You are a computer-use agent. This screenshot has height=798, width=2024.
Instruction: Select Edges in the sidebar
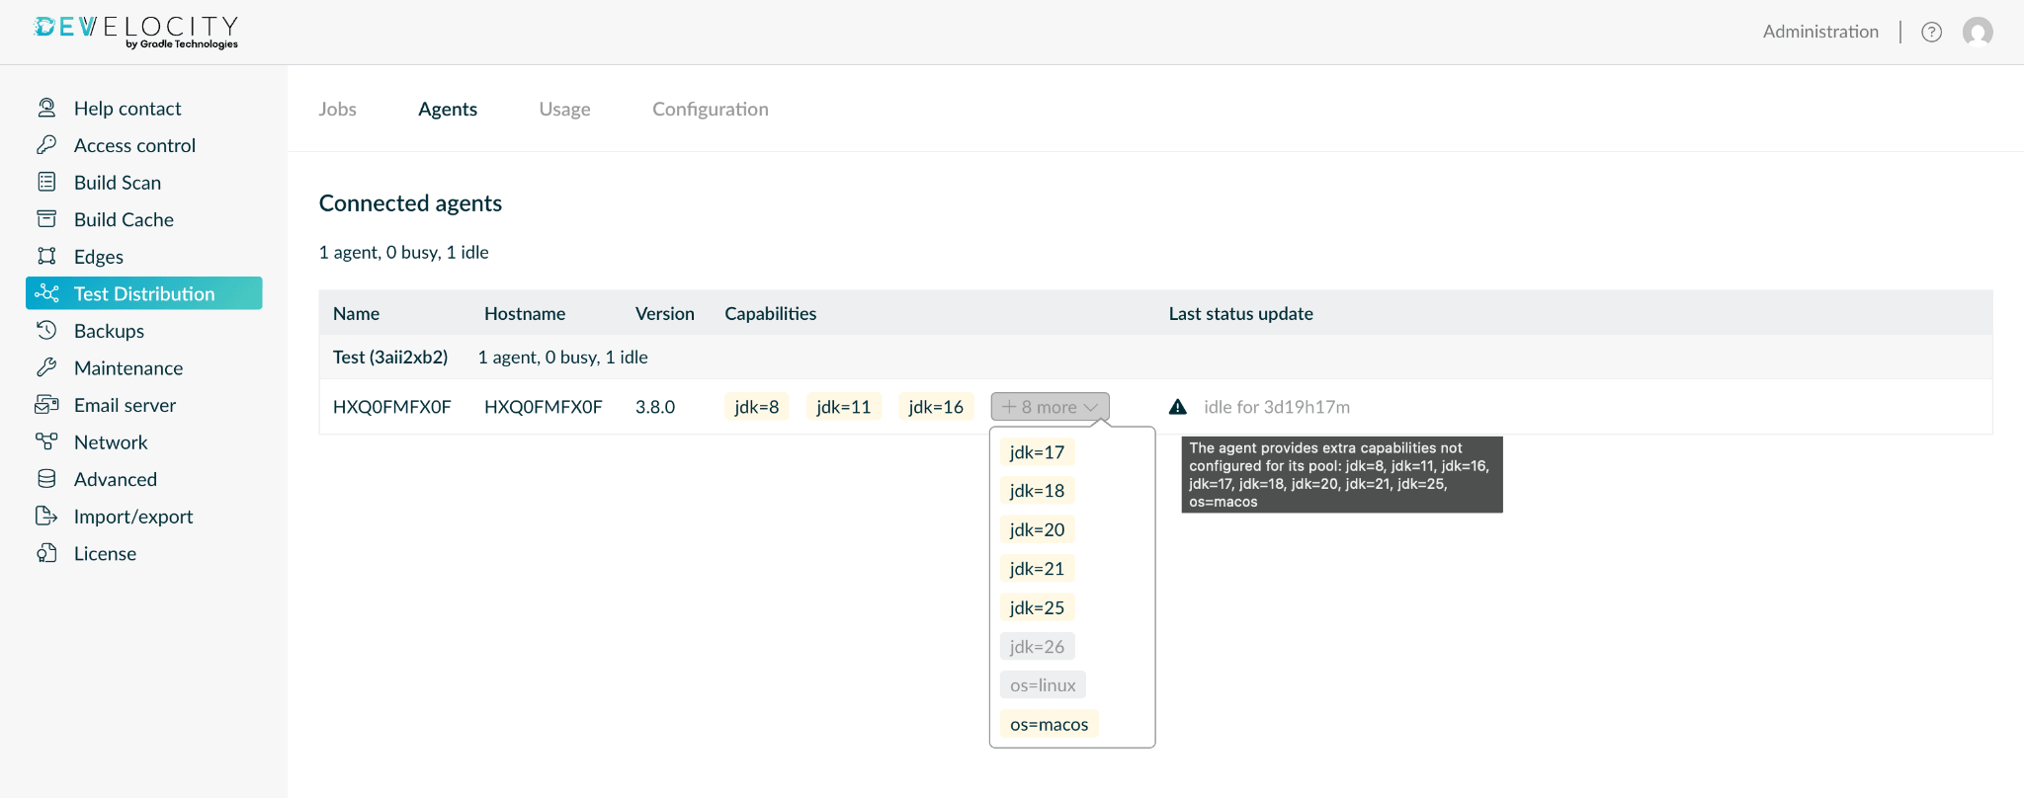[144, 257]
